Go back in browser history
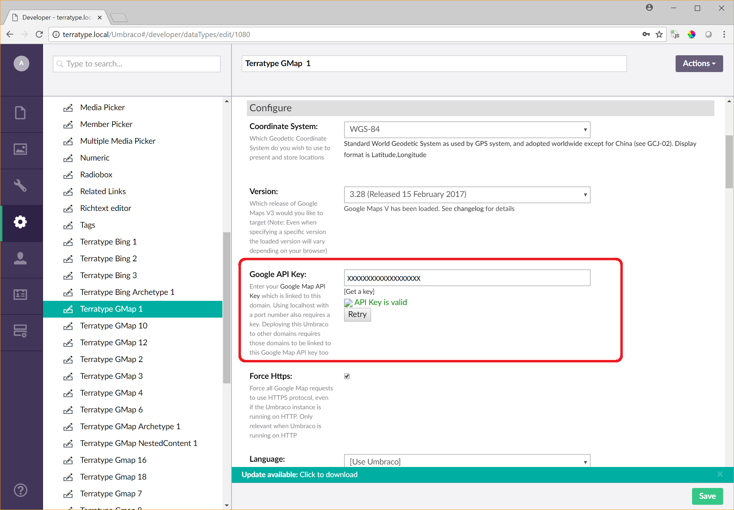 (10, 34)
